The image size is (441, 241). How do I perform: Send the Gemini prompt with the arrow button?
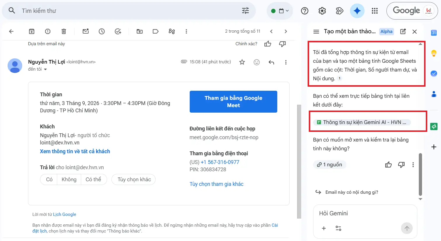pyautogui.click(x=407, y=228)
